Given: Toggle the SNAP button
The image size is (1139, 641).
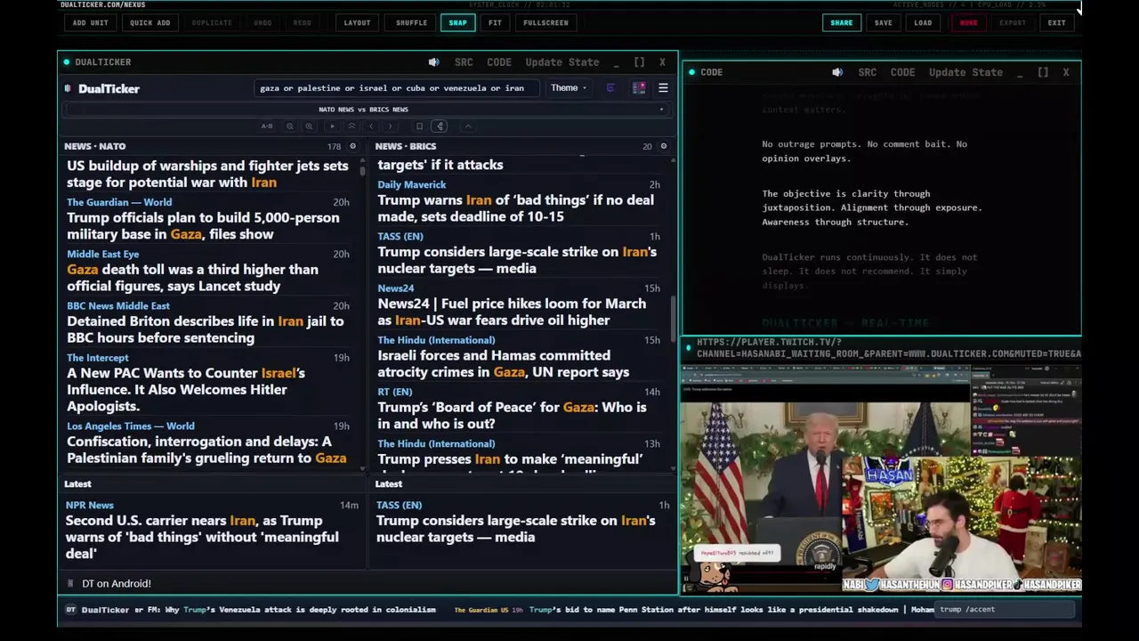Looking at the screenshot, I should point(457,22).
